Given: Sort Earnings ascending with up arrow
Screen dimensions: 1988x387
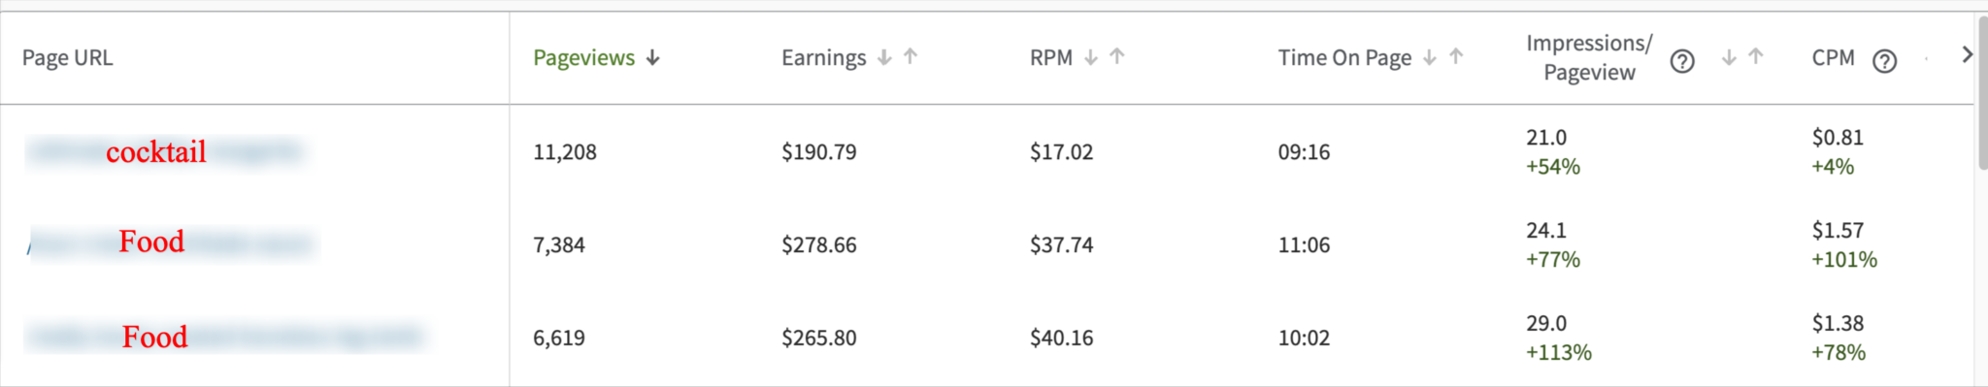Looking at the screenshot, I should (x=911, y=56).
